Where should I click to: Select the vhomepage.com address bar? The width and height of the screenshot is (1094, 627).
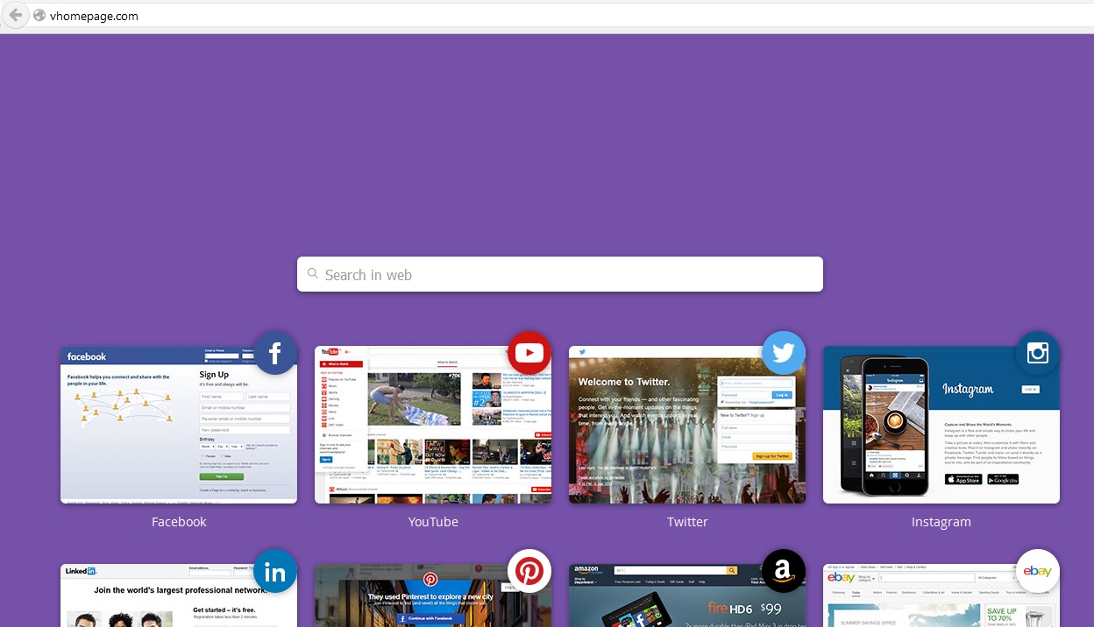click(561, 16)
